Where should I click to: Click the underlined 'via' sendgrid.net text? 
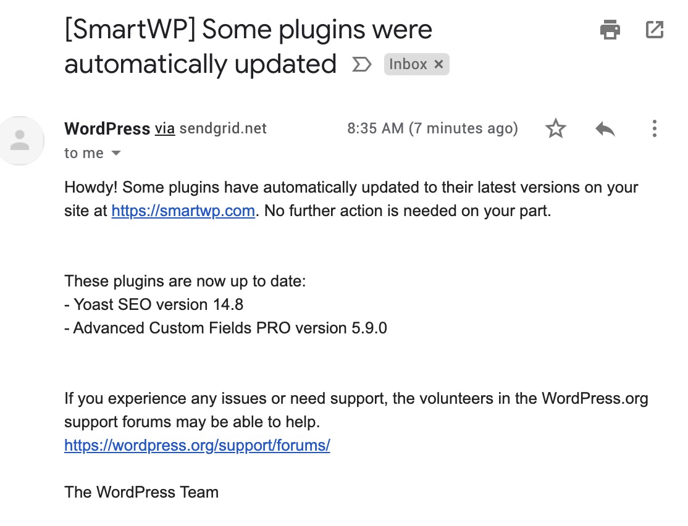164,128
